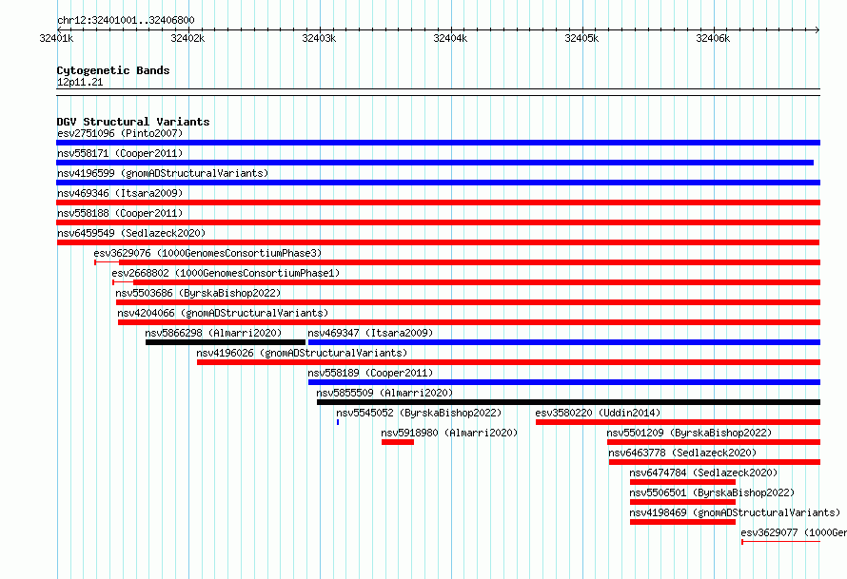The height and width of the screenshot is (579, 847).
Task: Click the 32405k ruler tick label
Action: (581, 38)
